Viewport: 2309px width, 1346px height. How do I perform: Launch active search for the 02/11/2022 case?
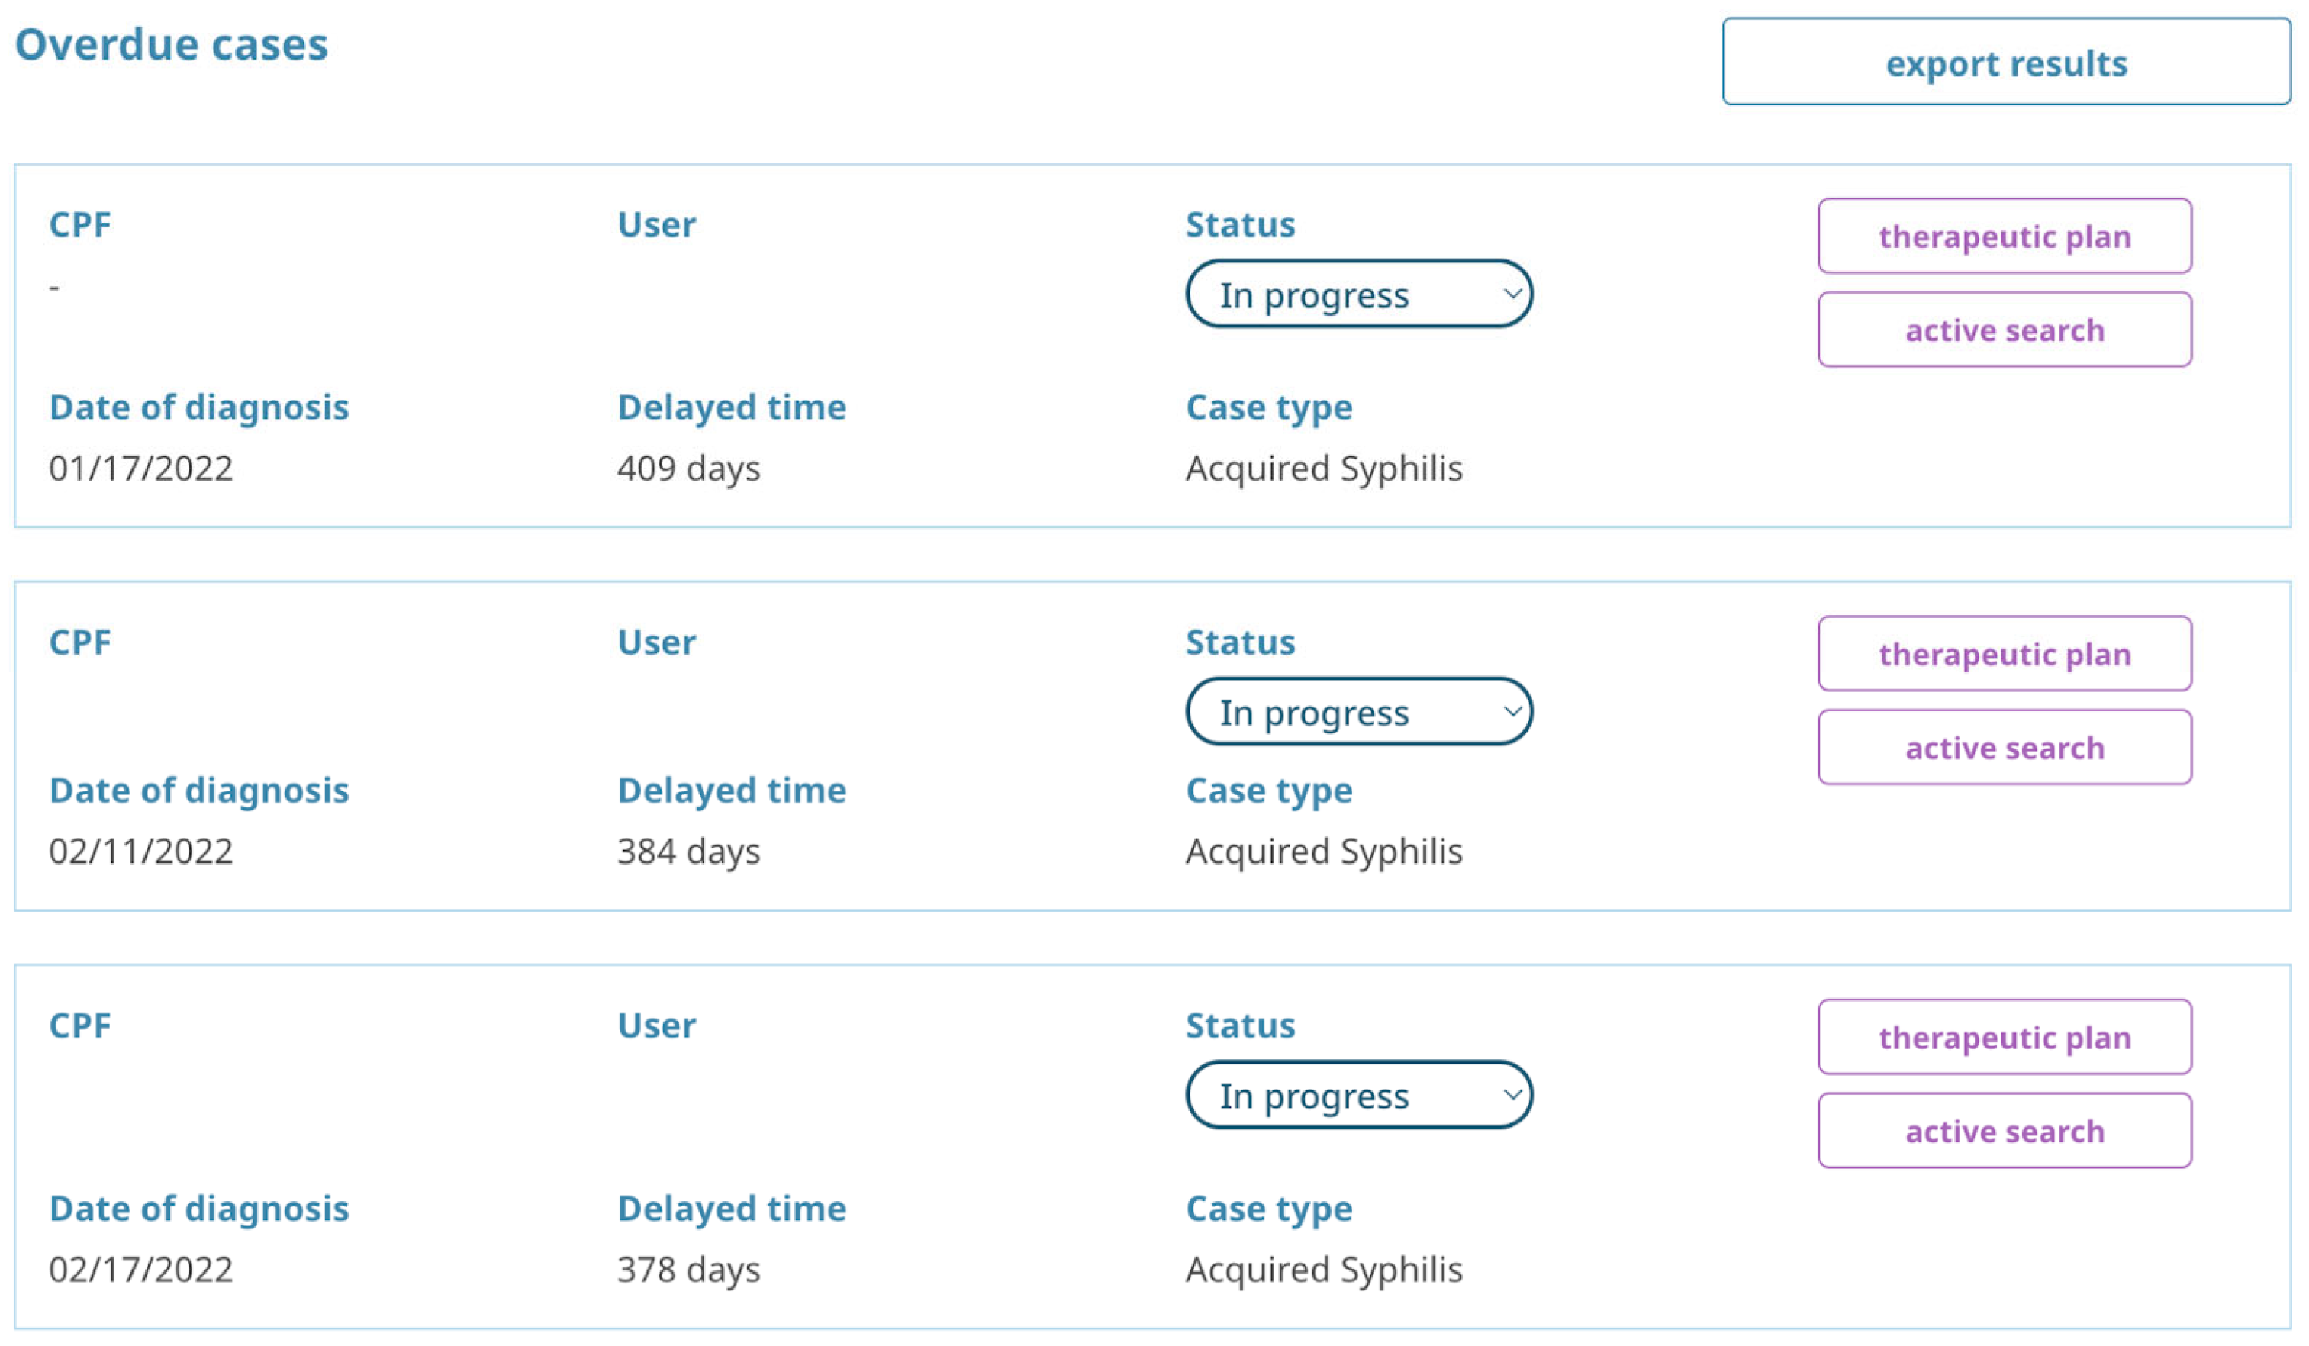click(x=2004, y=748)
